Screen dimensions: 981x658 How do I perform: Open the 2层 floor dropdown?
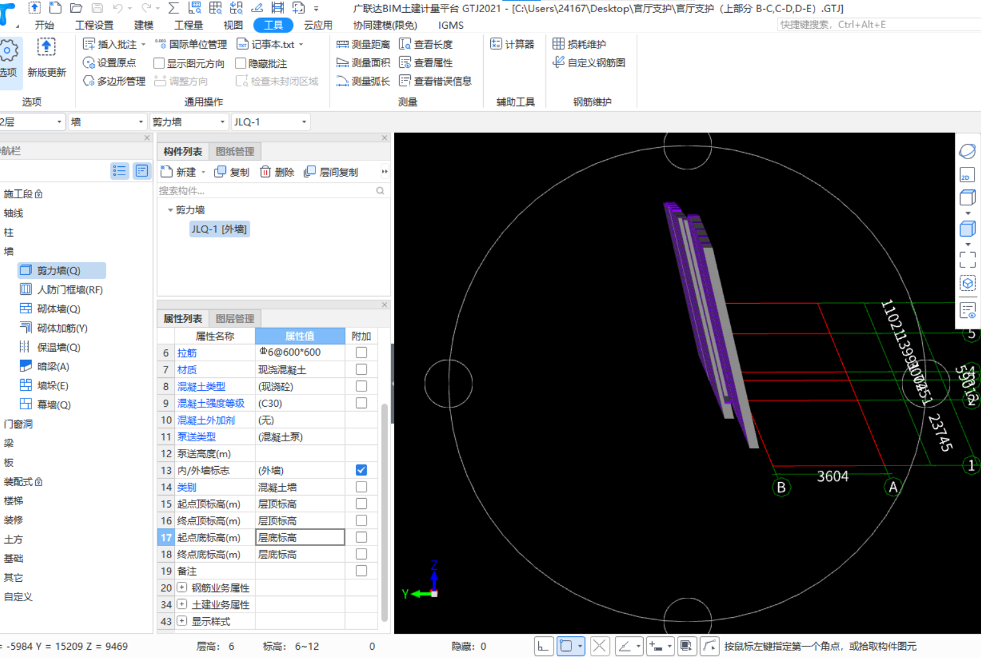[32, 121]
